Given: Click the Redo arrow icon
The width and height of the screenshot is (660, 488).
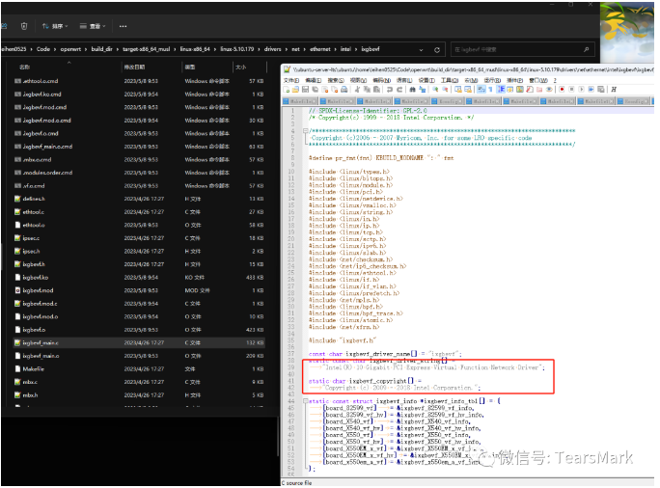Looking at the screenshot, I should coord(399,89).
